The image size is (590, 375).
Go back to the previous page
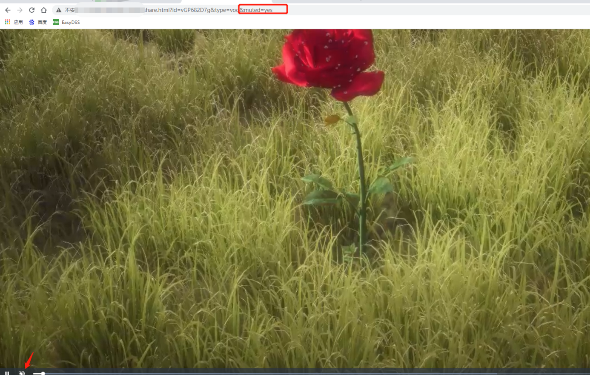(x=8, y=10)
